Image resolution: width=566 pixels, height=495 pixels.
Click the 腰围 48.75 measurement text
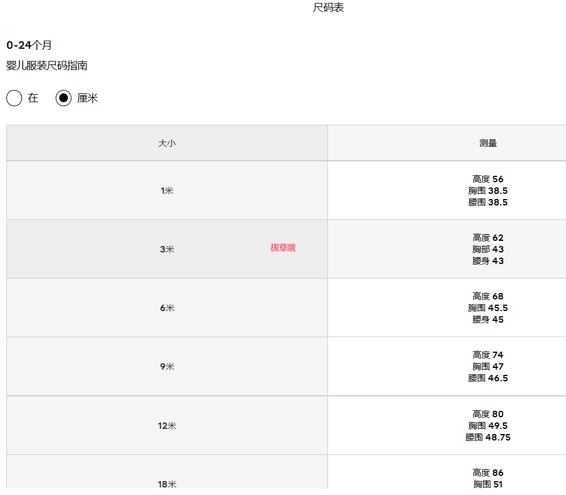point(488,438)
